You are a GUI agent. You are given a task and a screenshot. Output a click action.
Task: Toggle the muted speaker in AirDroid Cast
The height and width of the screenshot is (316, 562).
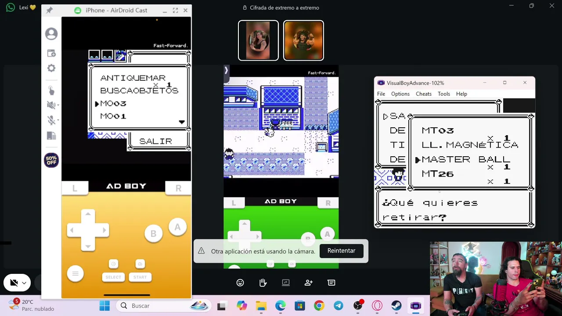(50, 105)
